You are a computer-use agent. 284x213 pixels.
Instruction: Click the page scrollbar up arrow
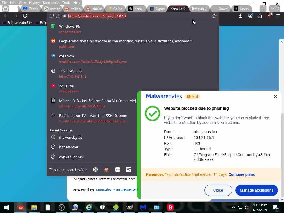[282, 42]
